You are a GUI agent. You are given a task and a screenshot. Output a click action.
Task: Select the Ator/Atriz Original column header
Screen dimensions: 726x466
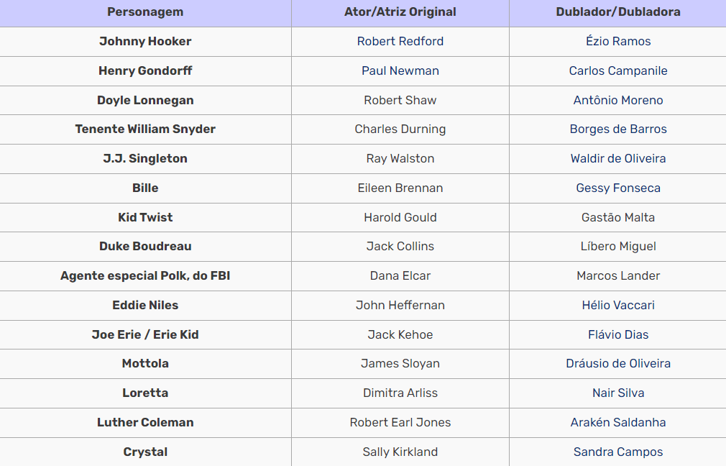tap(400, 12)
